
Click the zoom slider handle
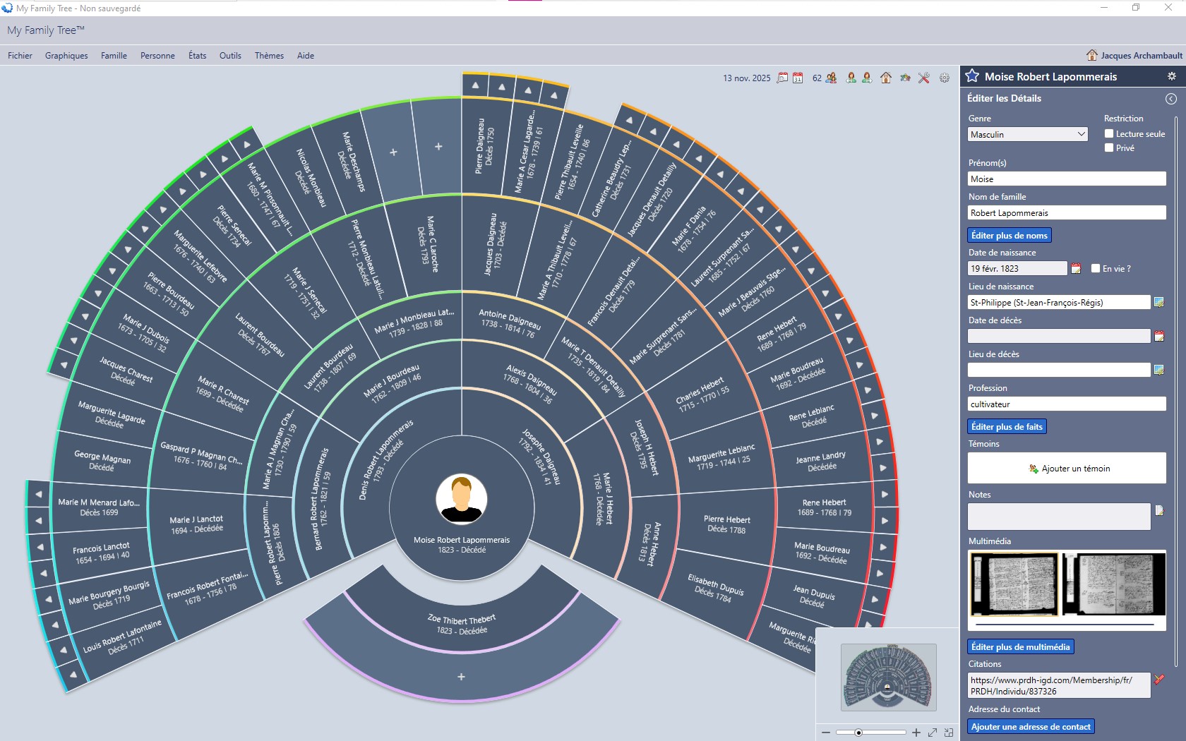coord(858,733)
